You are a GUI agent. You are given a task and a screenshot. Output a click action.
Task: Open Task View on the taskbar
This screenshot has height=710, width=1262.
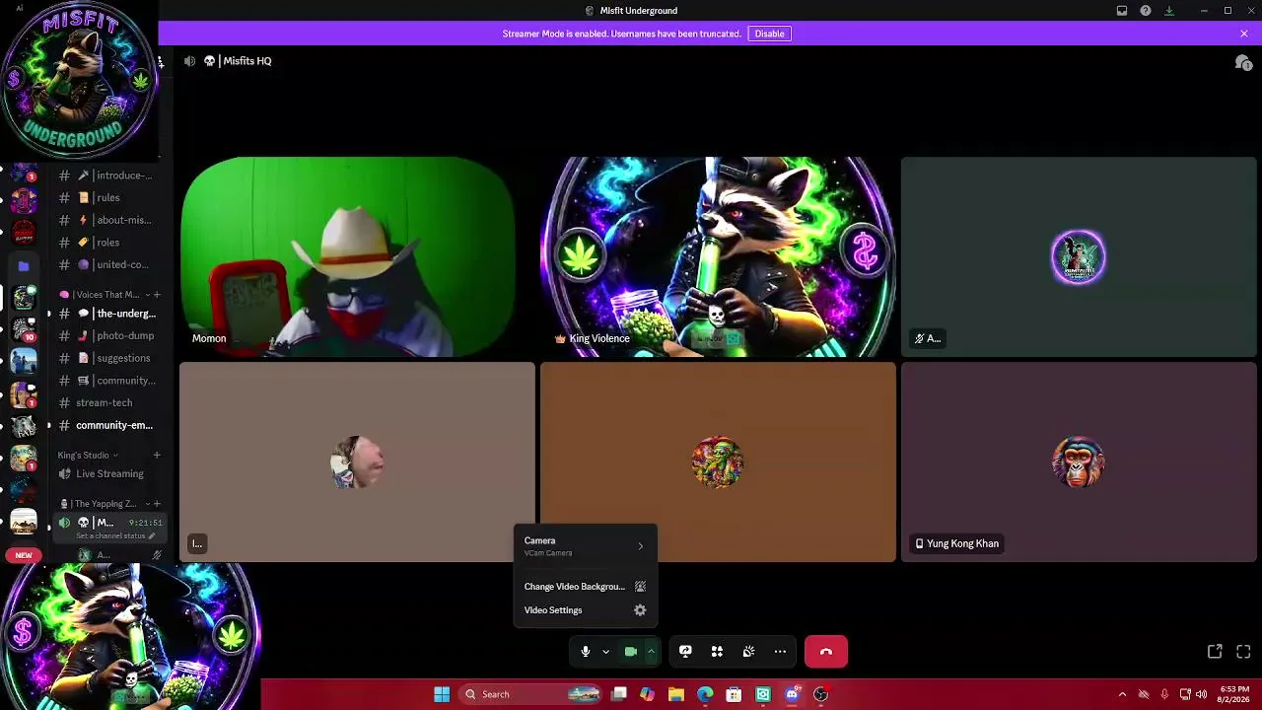coord(618,694)
